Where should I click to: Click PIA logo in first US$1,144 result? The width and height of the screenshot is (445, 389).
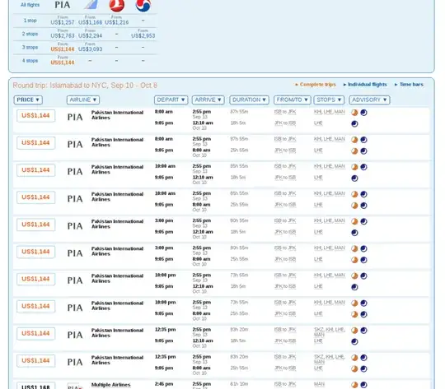(75, 117)
